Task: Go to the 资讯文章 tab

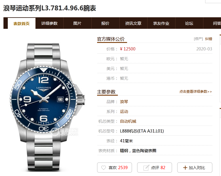Action: point(133,23)
